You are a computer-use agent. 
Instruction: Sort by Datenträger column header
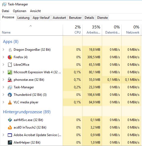(x=112, y=30)
